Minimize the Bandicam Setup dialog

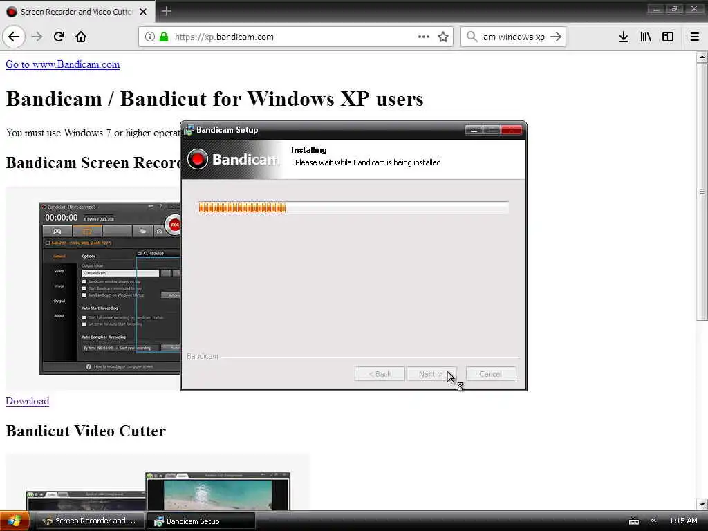[474, 130]
